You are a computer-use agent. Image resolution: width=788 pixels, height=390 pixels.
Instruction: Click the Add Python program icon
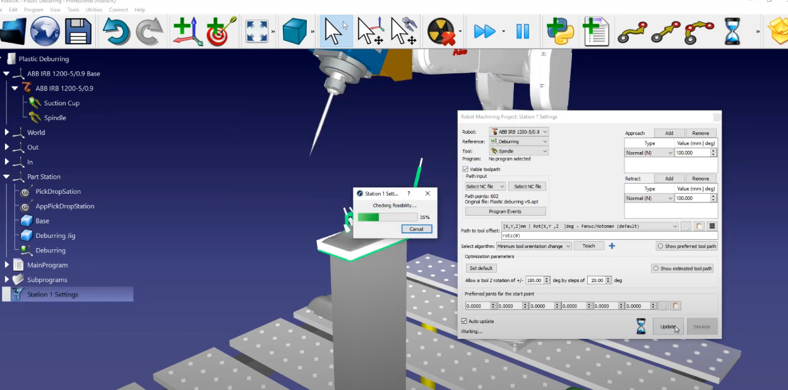click(x=559, y=31)
